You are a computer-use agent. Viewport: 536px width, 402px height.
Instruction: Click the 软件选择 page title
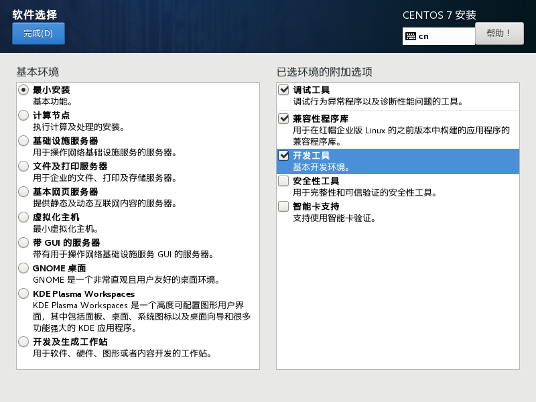pos(35,15)
